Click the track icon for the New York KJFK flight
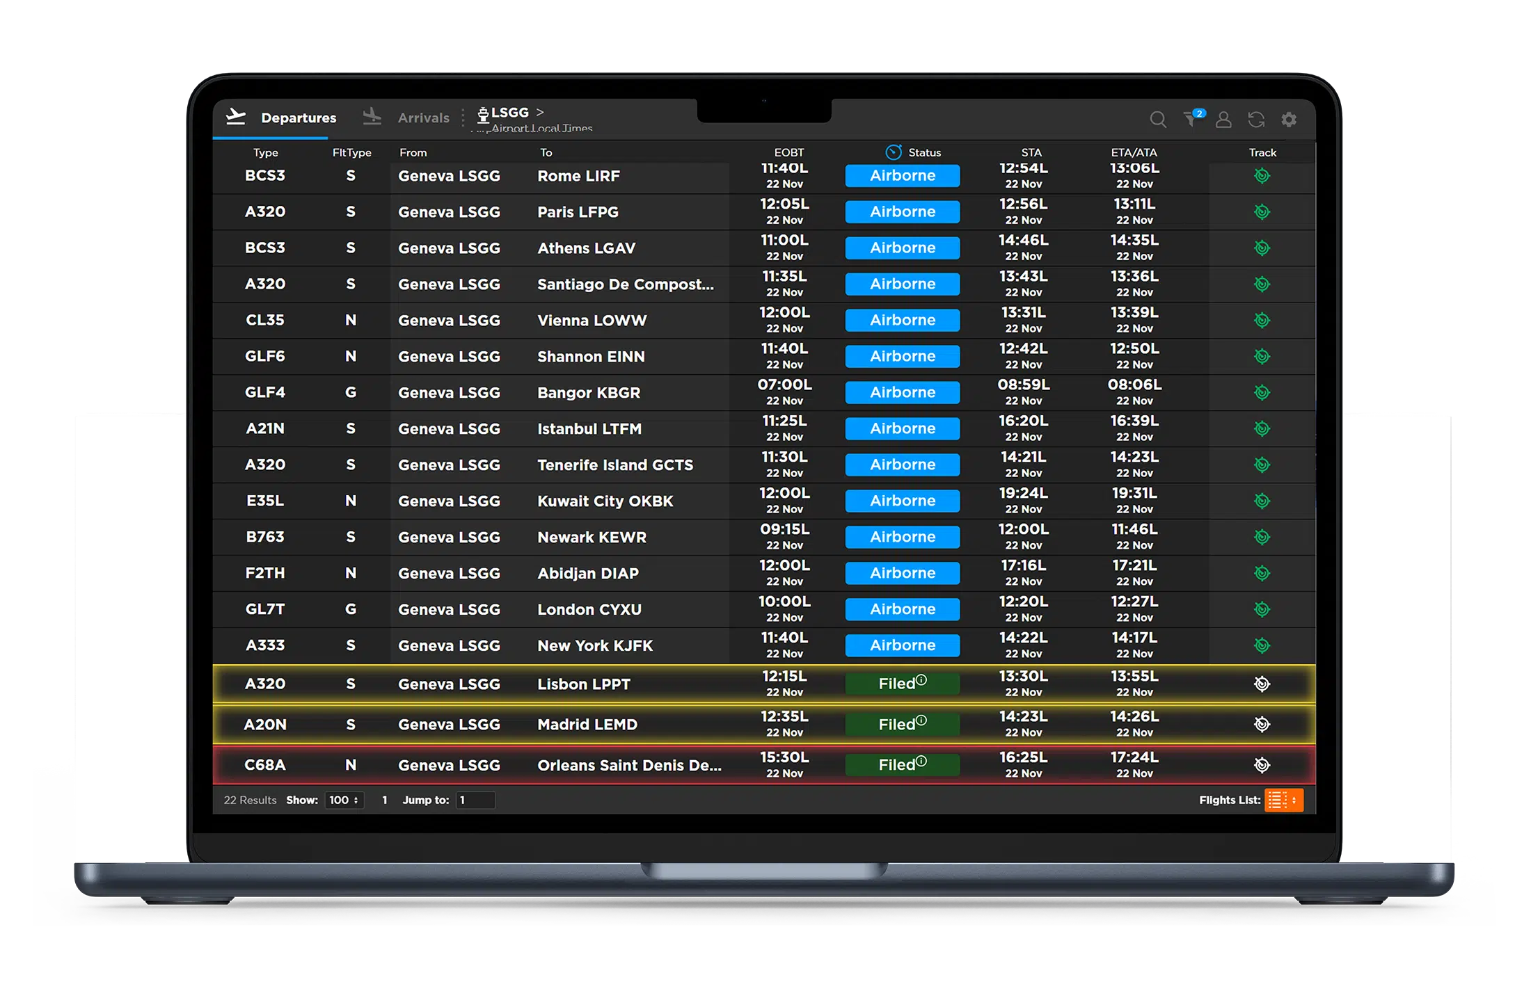The width and height of the screenshot is (1531, 1007). [x=1262, y=645]
